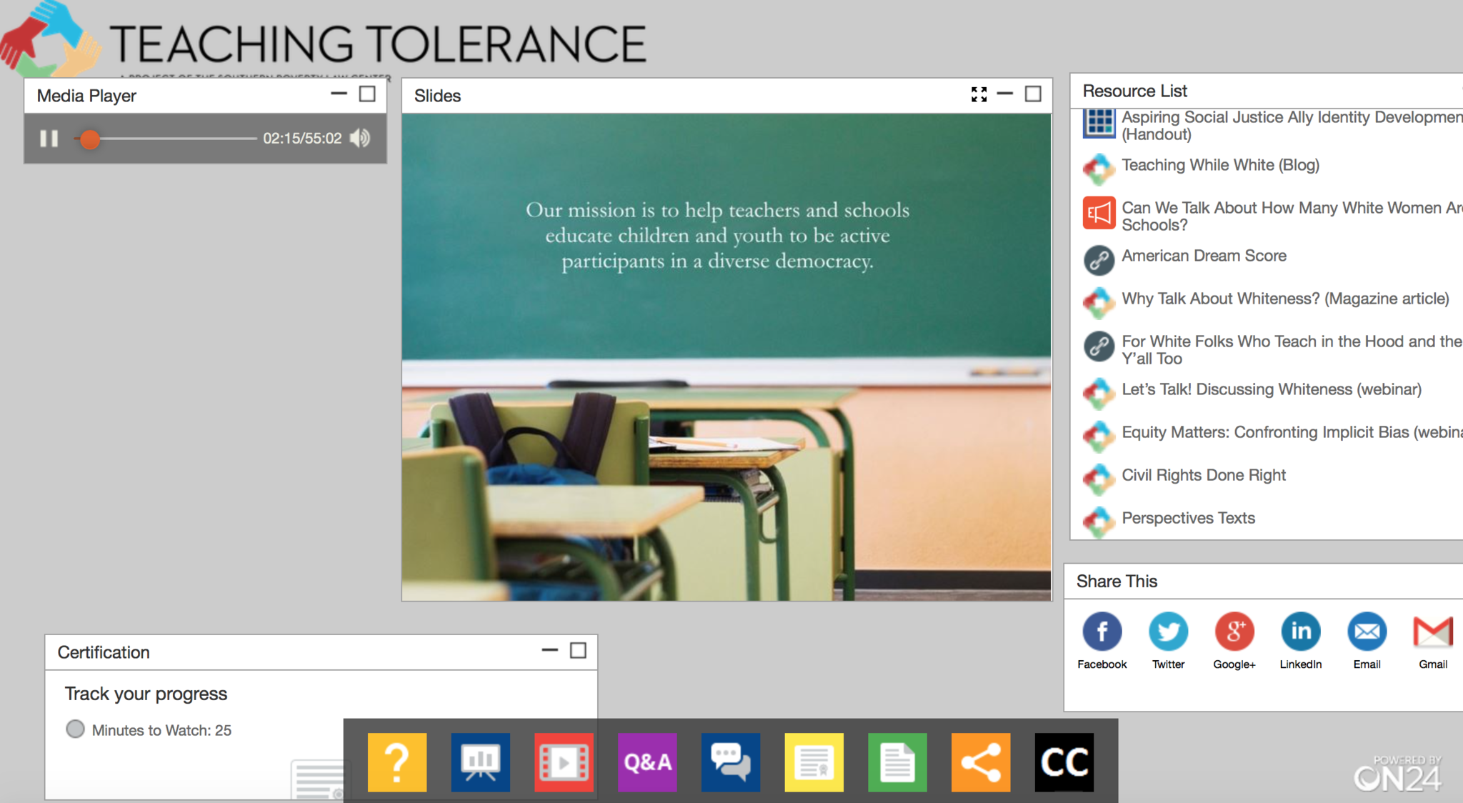
Task: Minimize the Media Player panel
Action: [339, 94]
